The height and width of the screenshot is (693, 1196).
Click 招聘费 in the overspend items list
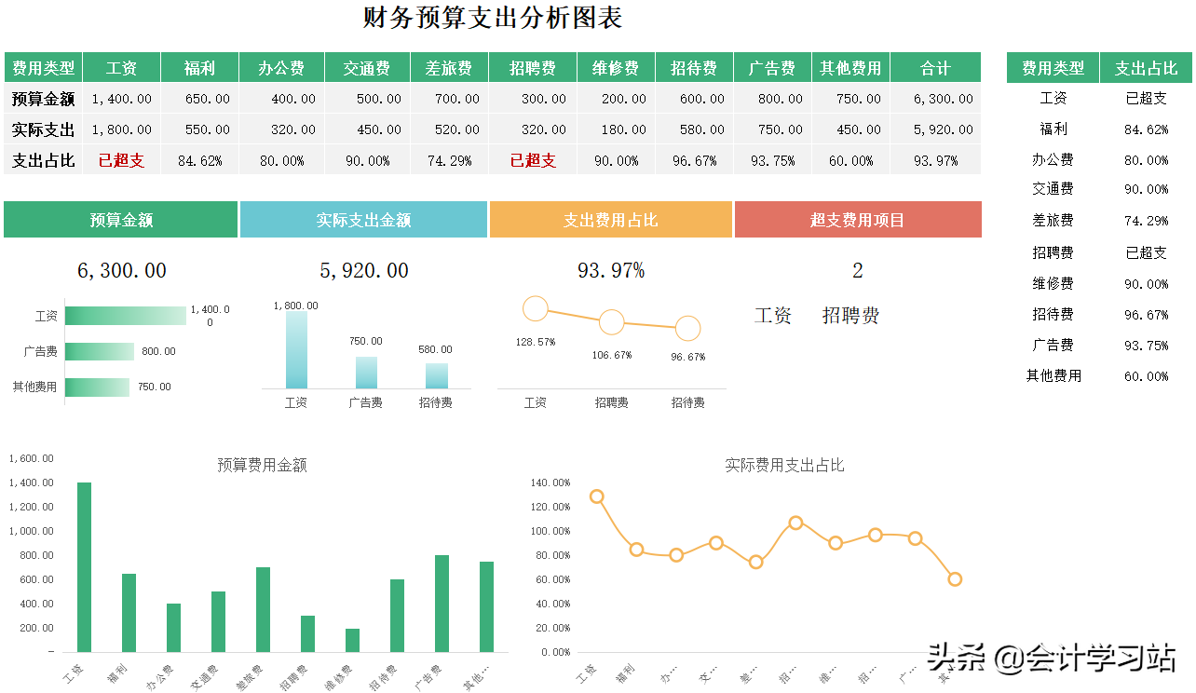pos(849,316)
